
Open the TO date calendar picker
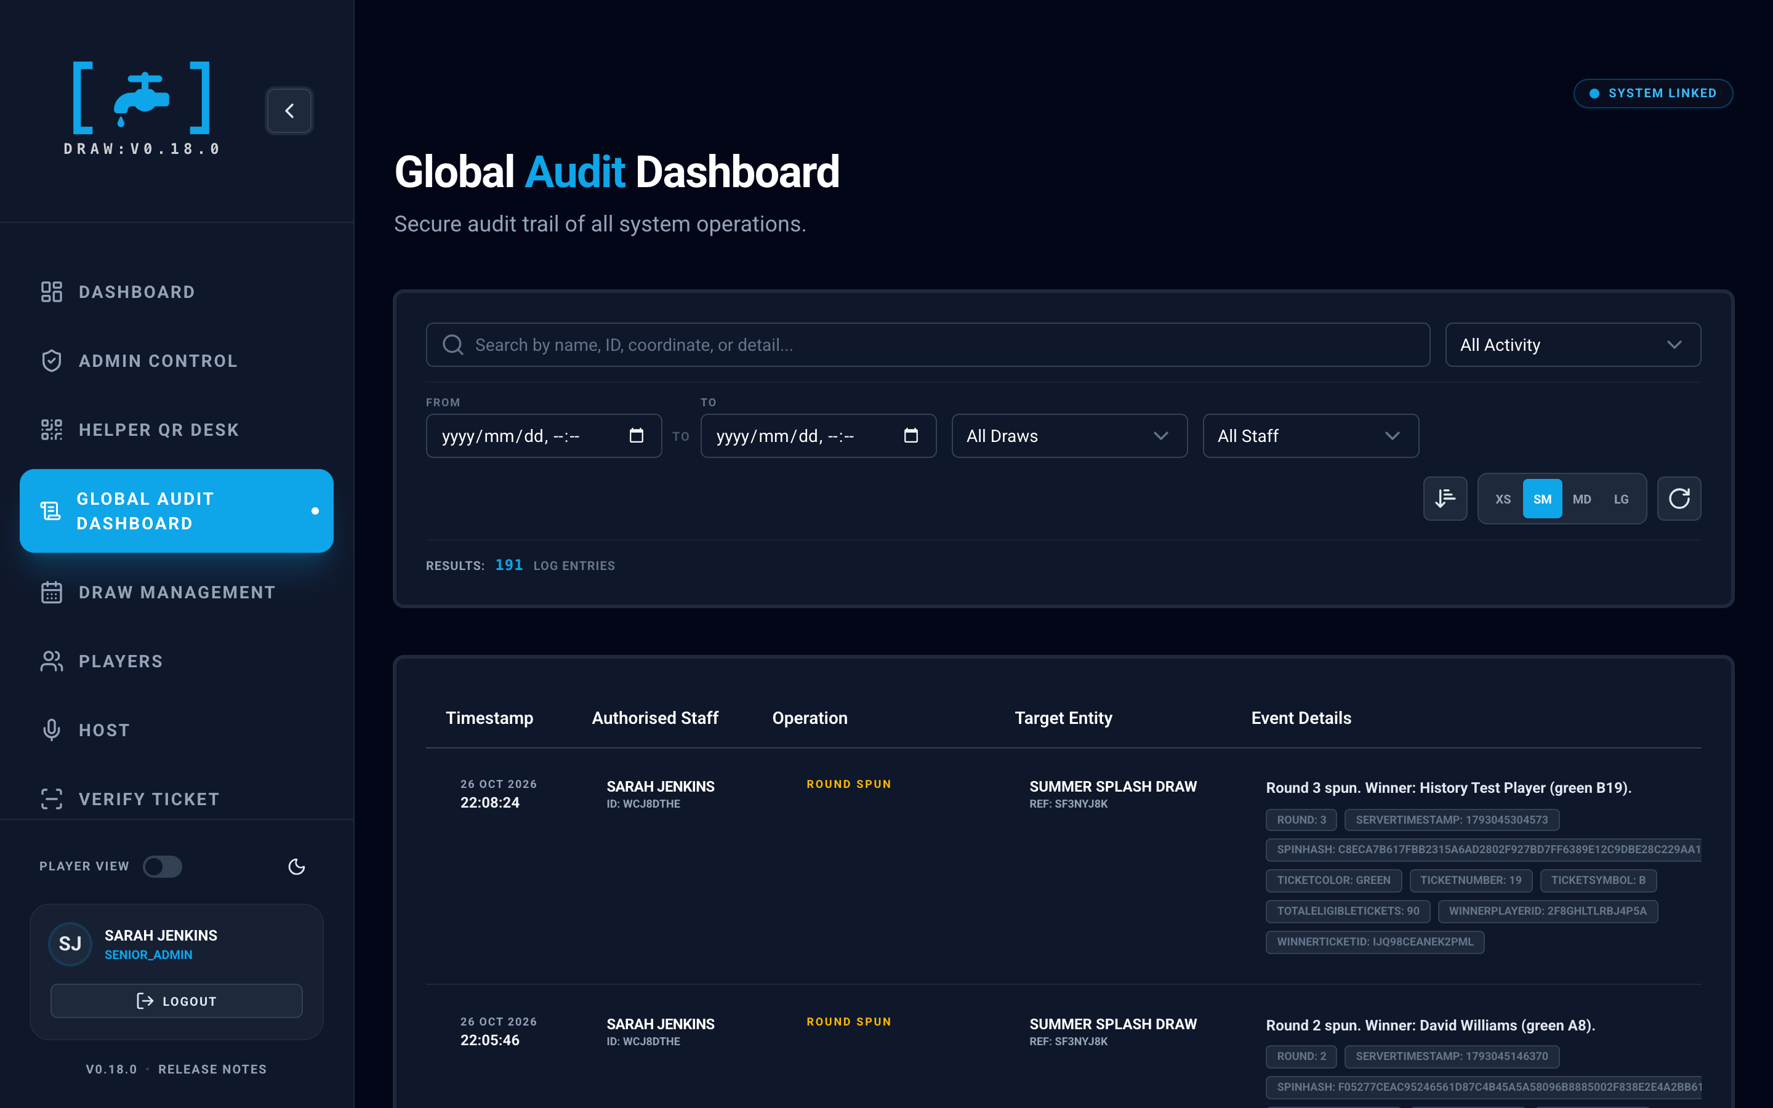tap(911, 435)
